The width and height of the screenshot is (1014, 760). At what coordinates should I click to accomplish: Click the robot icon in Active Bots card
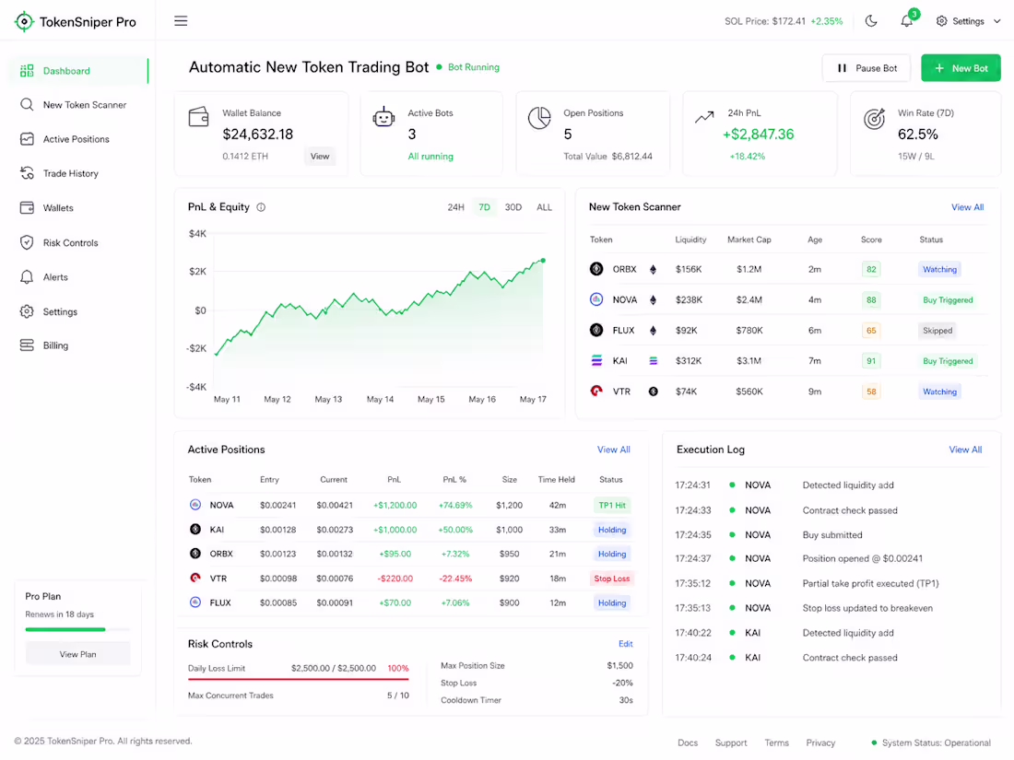(x=383, y=117)
